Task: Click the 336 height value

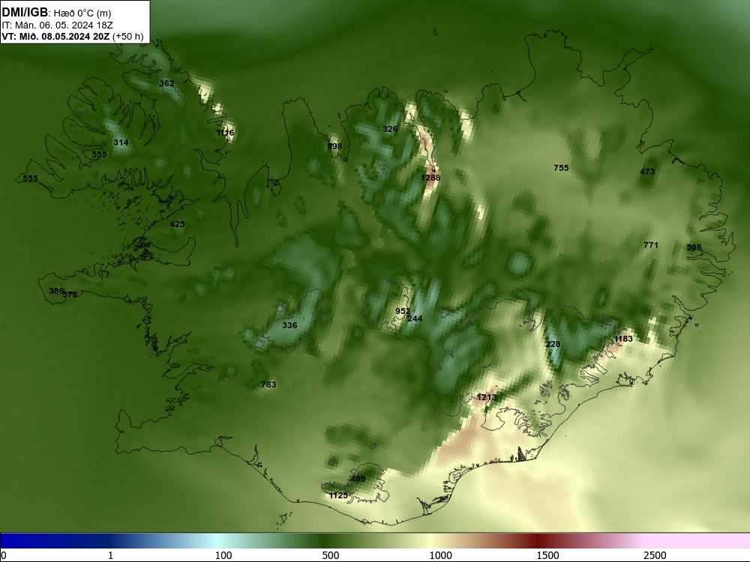Action: pos(289,325)
